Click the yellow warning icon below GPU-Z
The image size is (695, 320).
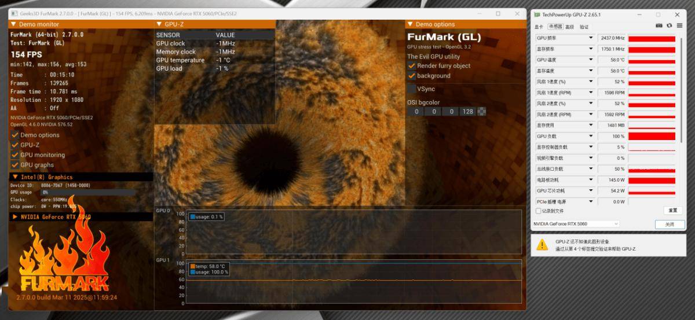click(x=542, y=245)
